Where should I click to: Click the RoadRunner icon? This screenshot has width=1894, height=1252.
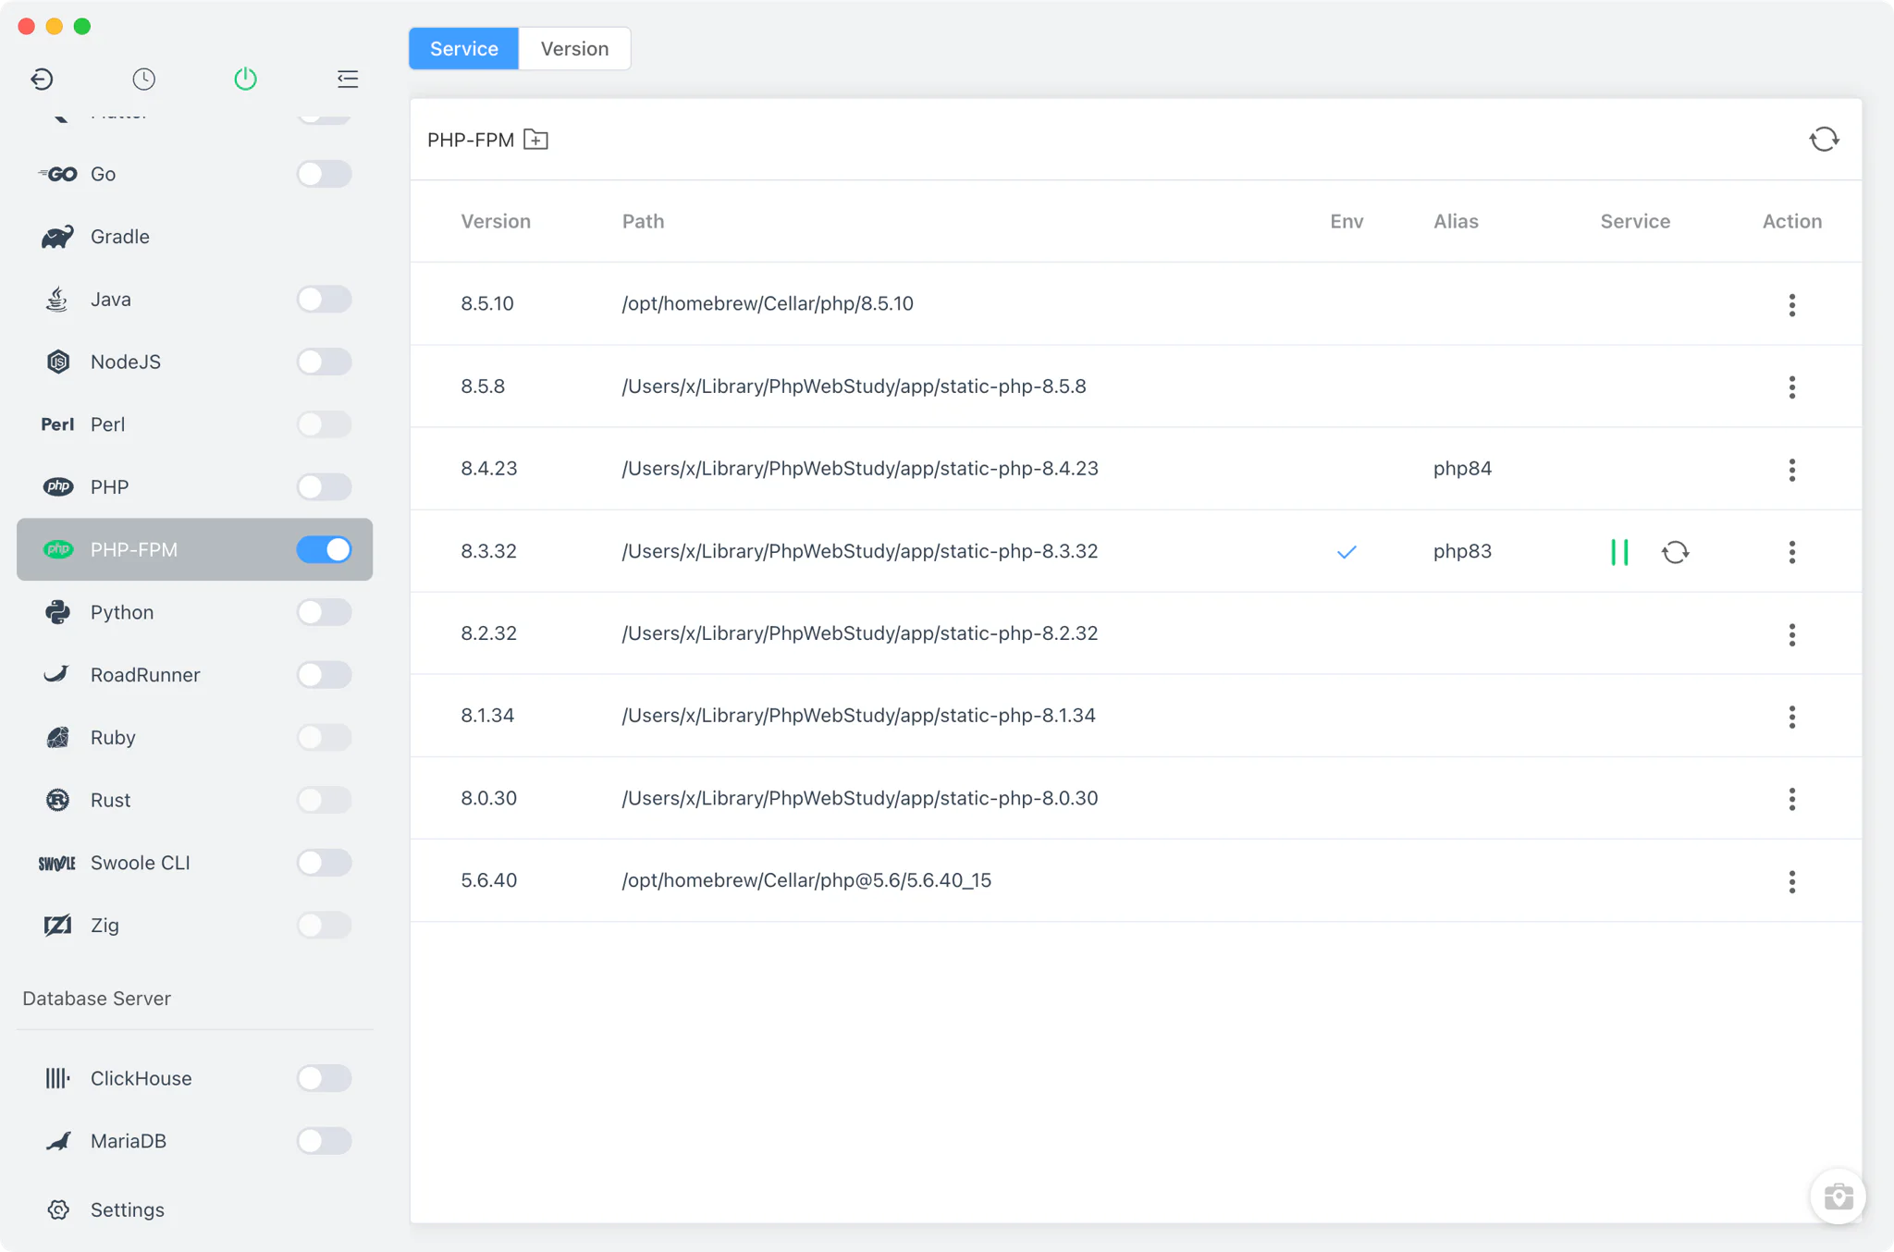tap(57, 674)
